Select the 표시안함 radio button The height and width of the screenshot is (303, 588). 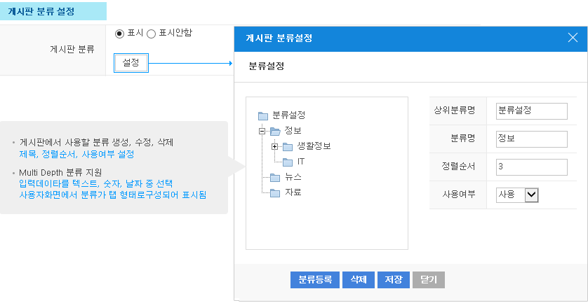coord(151,34)
